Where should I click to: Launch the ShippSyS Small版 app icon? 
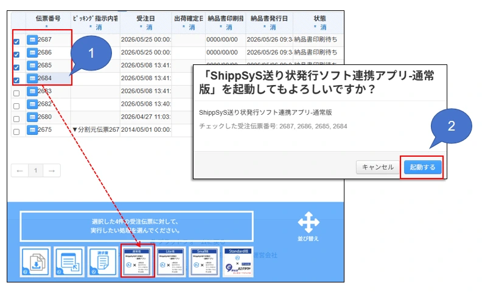tap(204, 262)
